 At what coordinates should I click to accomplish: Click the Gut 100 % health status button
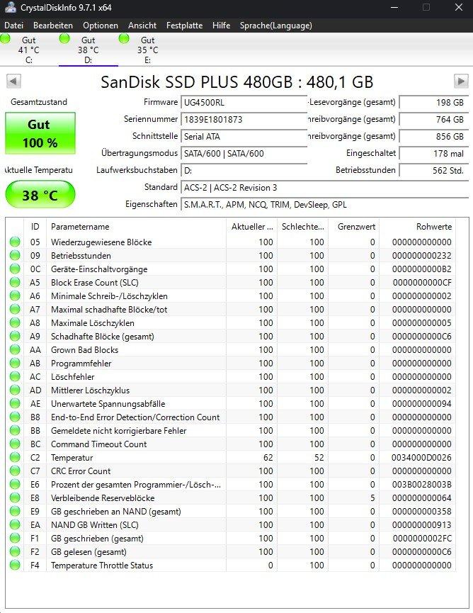[40, 133]
